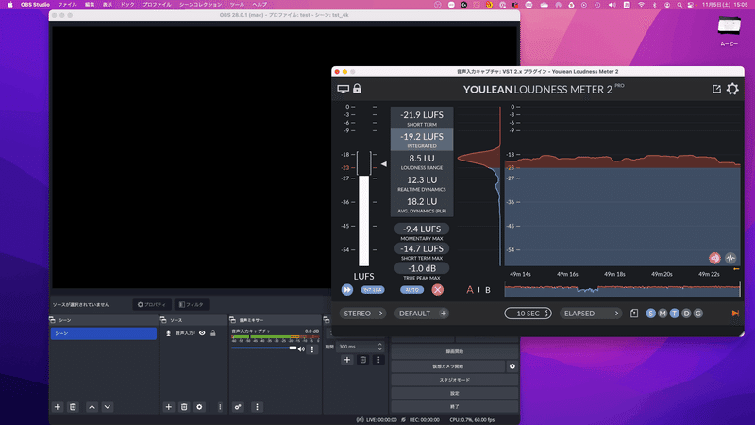Click the target level arrow beside meter

coord(384,163)
